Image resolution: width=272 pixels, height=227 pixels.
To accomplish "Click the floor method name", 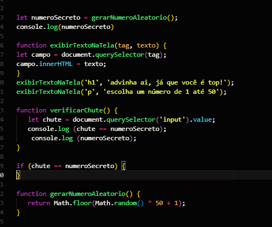I will [x=82, y=203].
